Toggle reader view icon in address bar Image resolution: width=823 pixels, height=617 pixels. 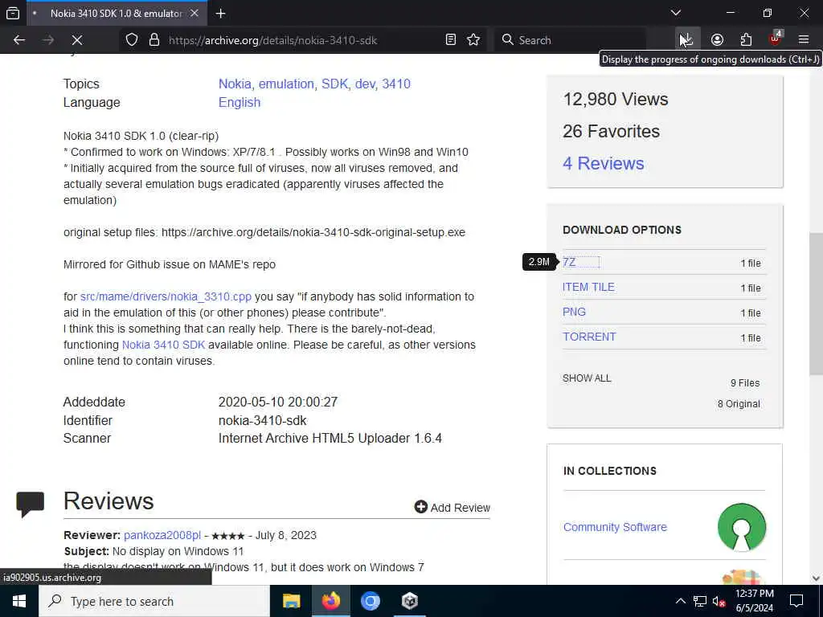point(450,40)
